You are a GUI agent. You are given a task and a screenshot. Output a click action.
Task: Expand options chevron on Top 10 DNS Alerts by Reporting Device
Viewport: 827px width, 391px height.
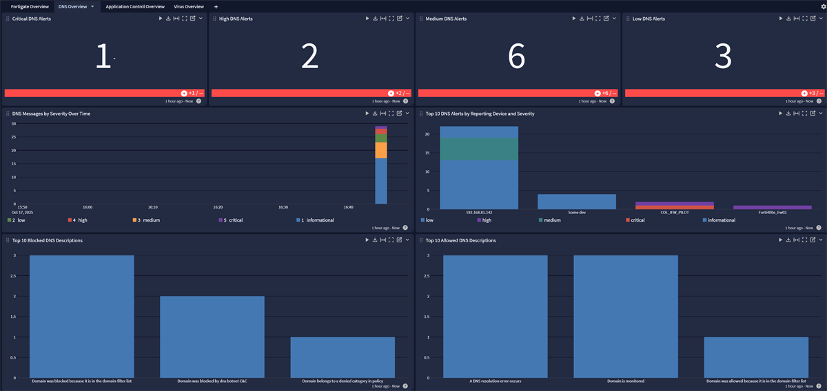[x=821, y=114]
